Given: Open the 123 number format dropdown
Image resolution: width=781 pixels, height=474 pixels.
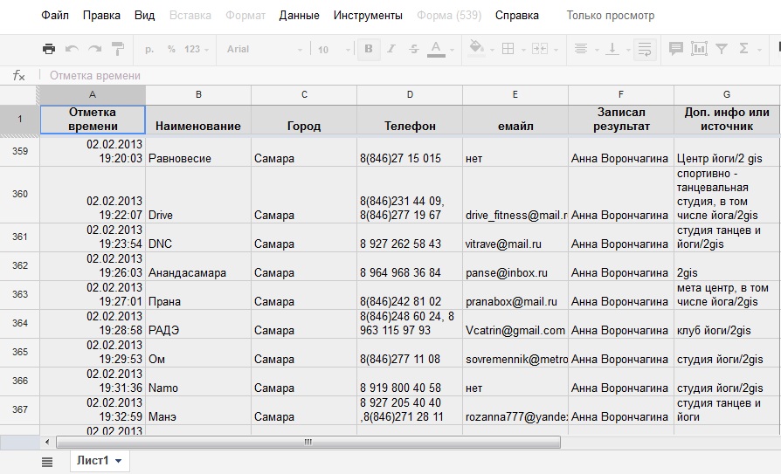Looking at the screenshot, I should [x=197, y=49].
